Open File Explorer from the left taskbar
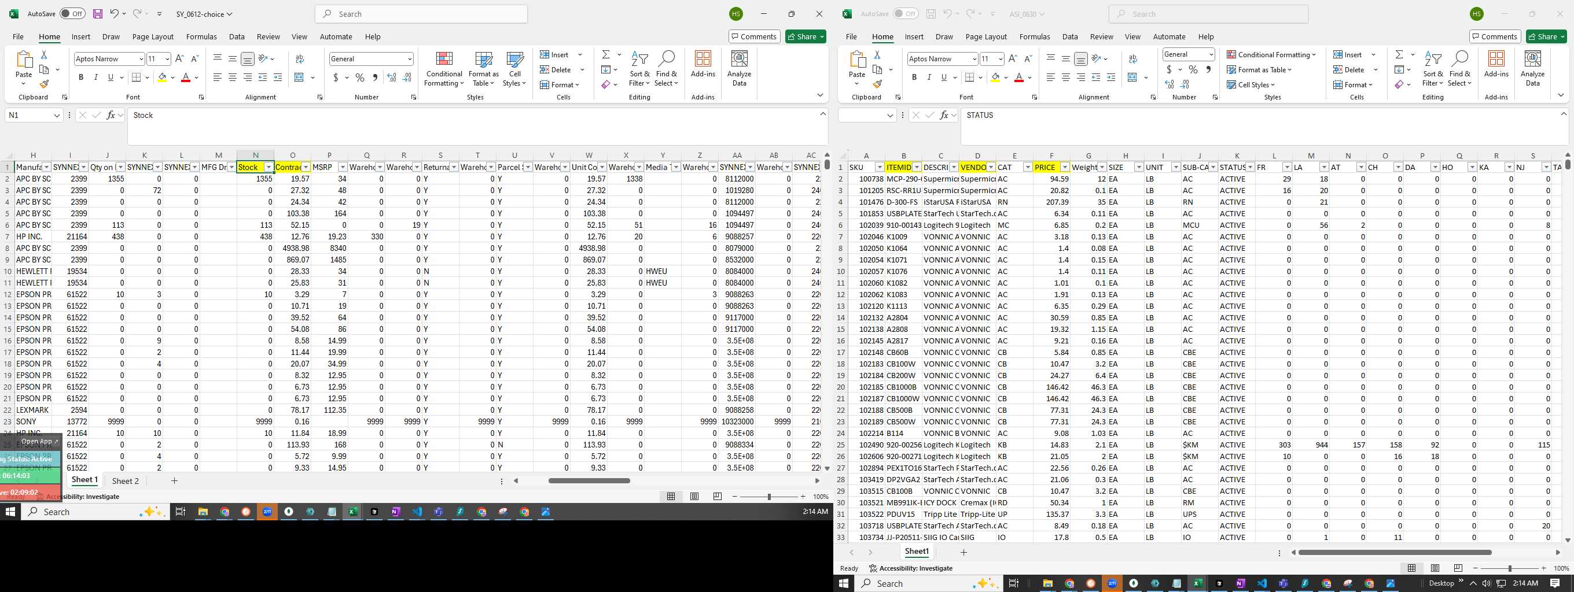1574x592 pixels. tap(203, 512)
